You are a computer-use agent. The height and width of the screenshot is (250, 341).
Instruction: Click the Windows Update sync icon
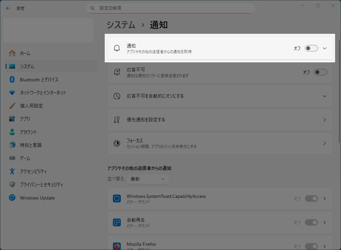click(12, 198)
